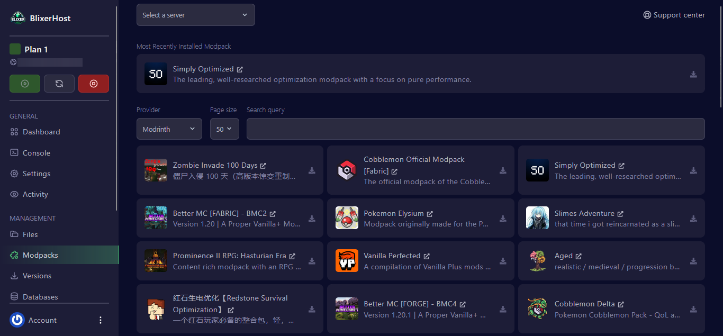Click the green start server button
The width and height of the screenshot is (723, 336).
click(x=25, y=84)
